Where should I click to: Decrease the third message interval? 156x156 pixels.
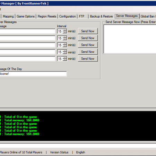pyautogui.click(x=65, y=46)
